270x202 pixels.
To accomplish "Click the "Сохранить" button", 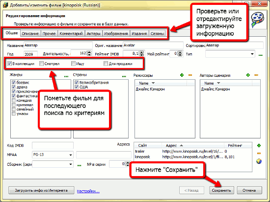I will click(221, 190).
